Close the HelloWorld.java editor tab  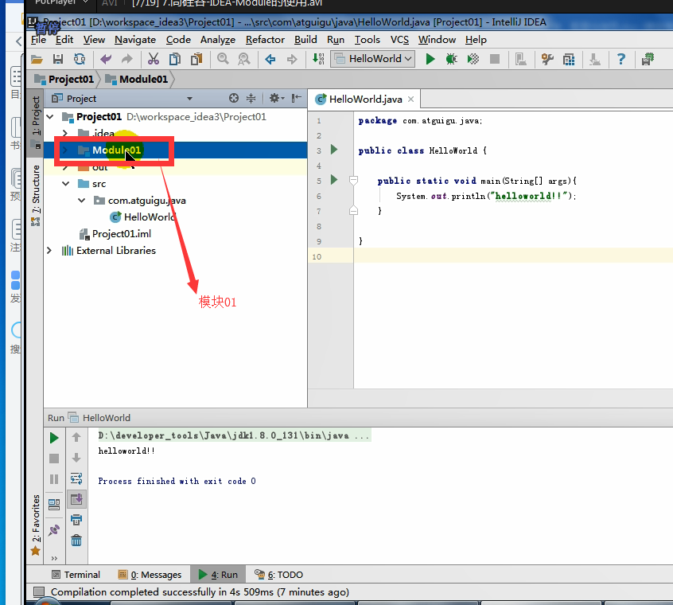[410, 100]
